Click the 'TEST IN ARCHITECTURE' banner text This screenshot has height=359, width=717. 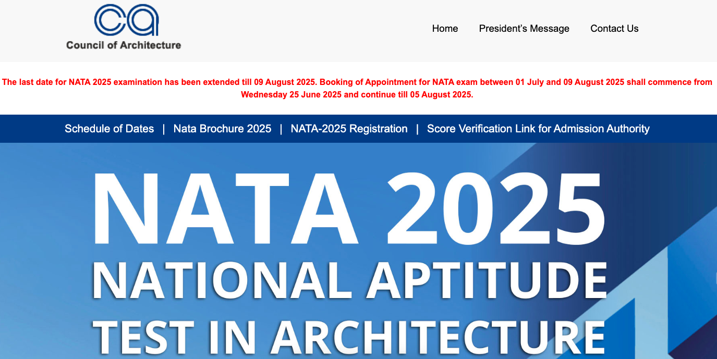tap(349, 337)
